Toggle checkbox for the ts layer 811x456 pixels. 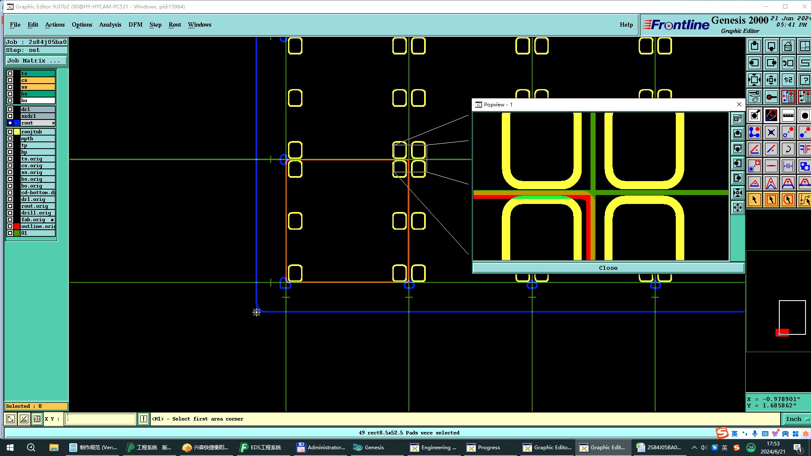(10, 73)
